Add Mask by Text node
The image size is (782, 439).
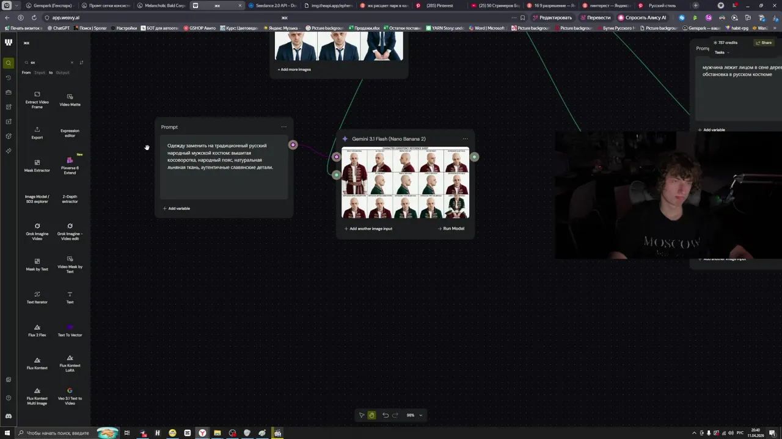point(37,265)
